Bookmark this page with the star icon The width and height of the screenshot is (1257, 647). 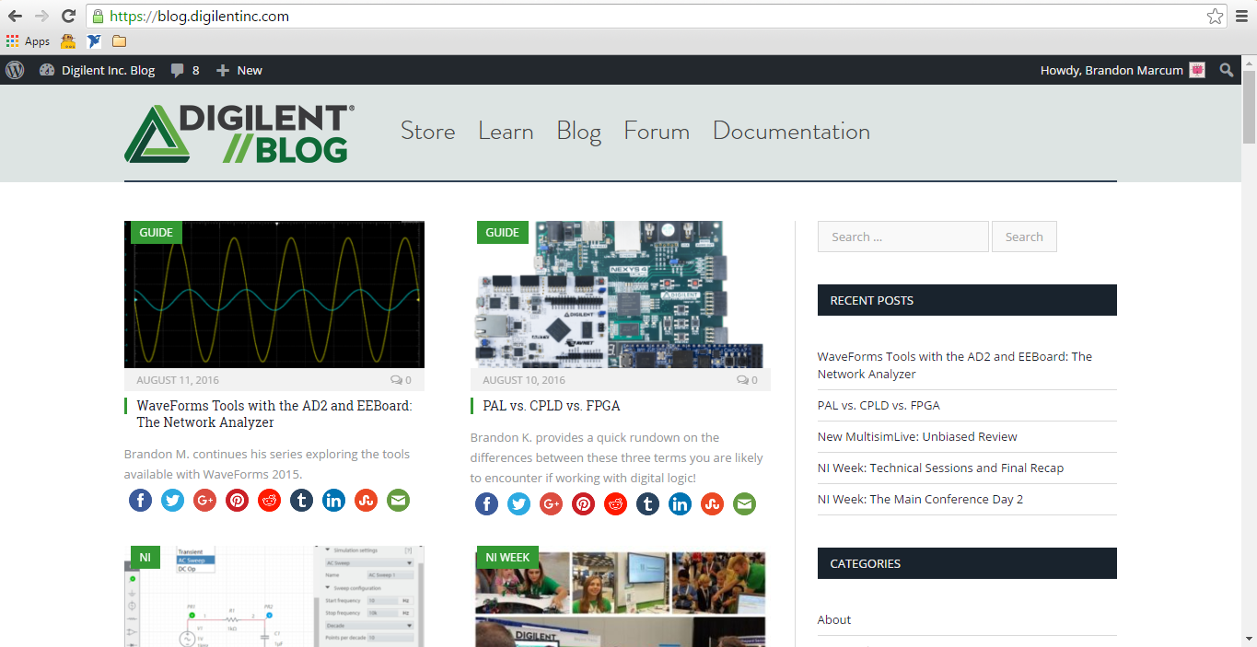(x=1215, y=16)
